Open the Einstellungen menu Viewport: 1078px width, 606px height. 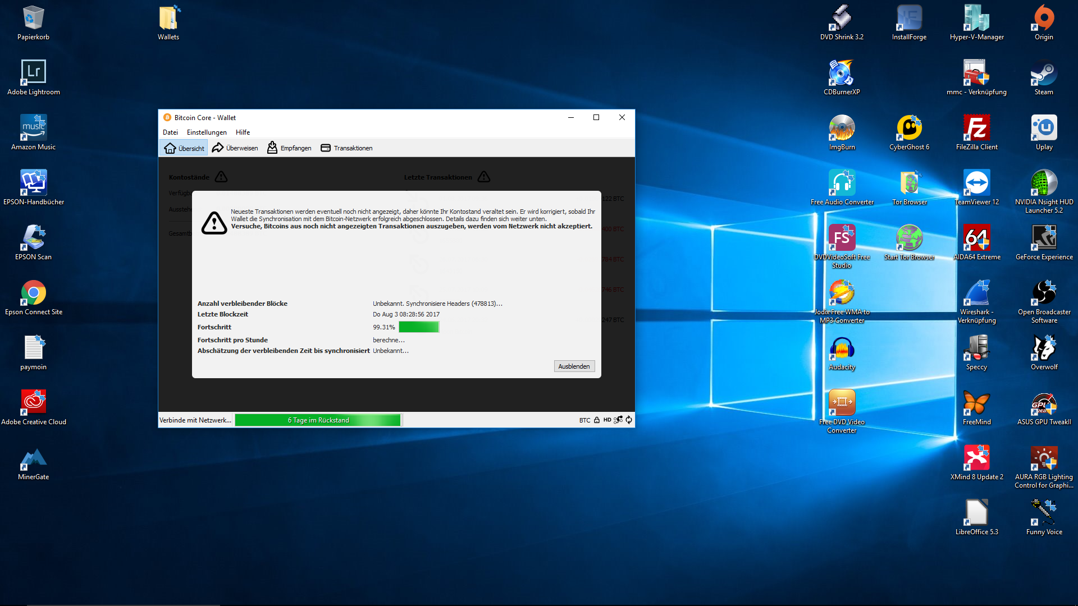click(207, 132)
